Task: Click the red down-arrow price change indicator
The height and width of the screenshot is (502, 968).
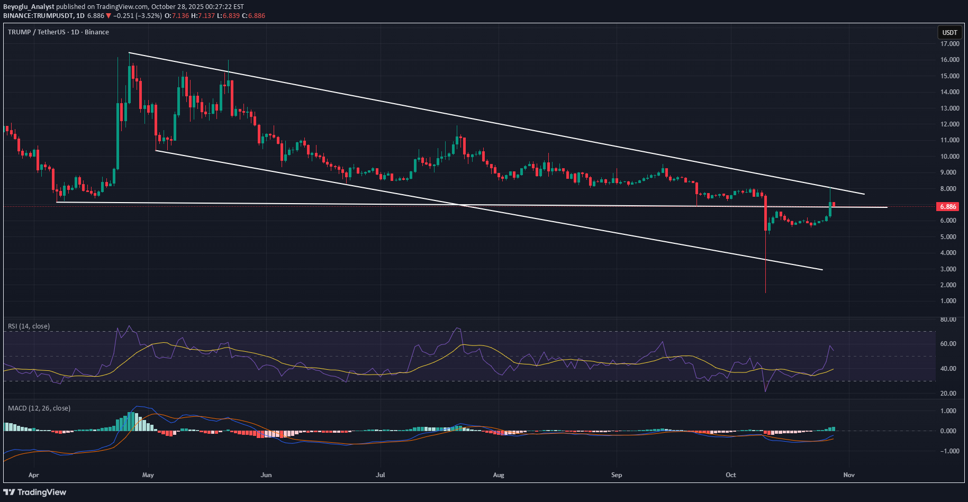Action: click(108, 16)
